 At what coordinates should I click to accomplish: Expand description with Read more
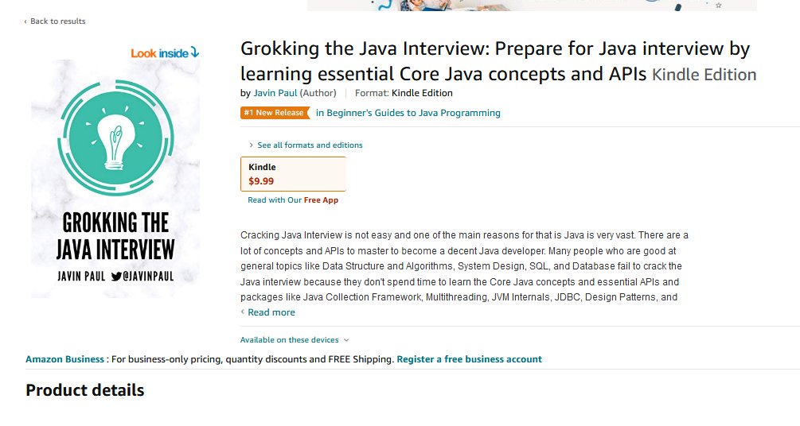click(x=271, y=312)
